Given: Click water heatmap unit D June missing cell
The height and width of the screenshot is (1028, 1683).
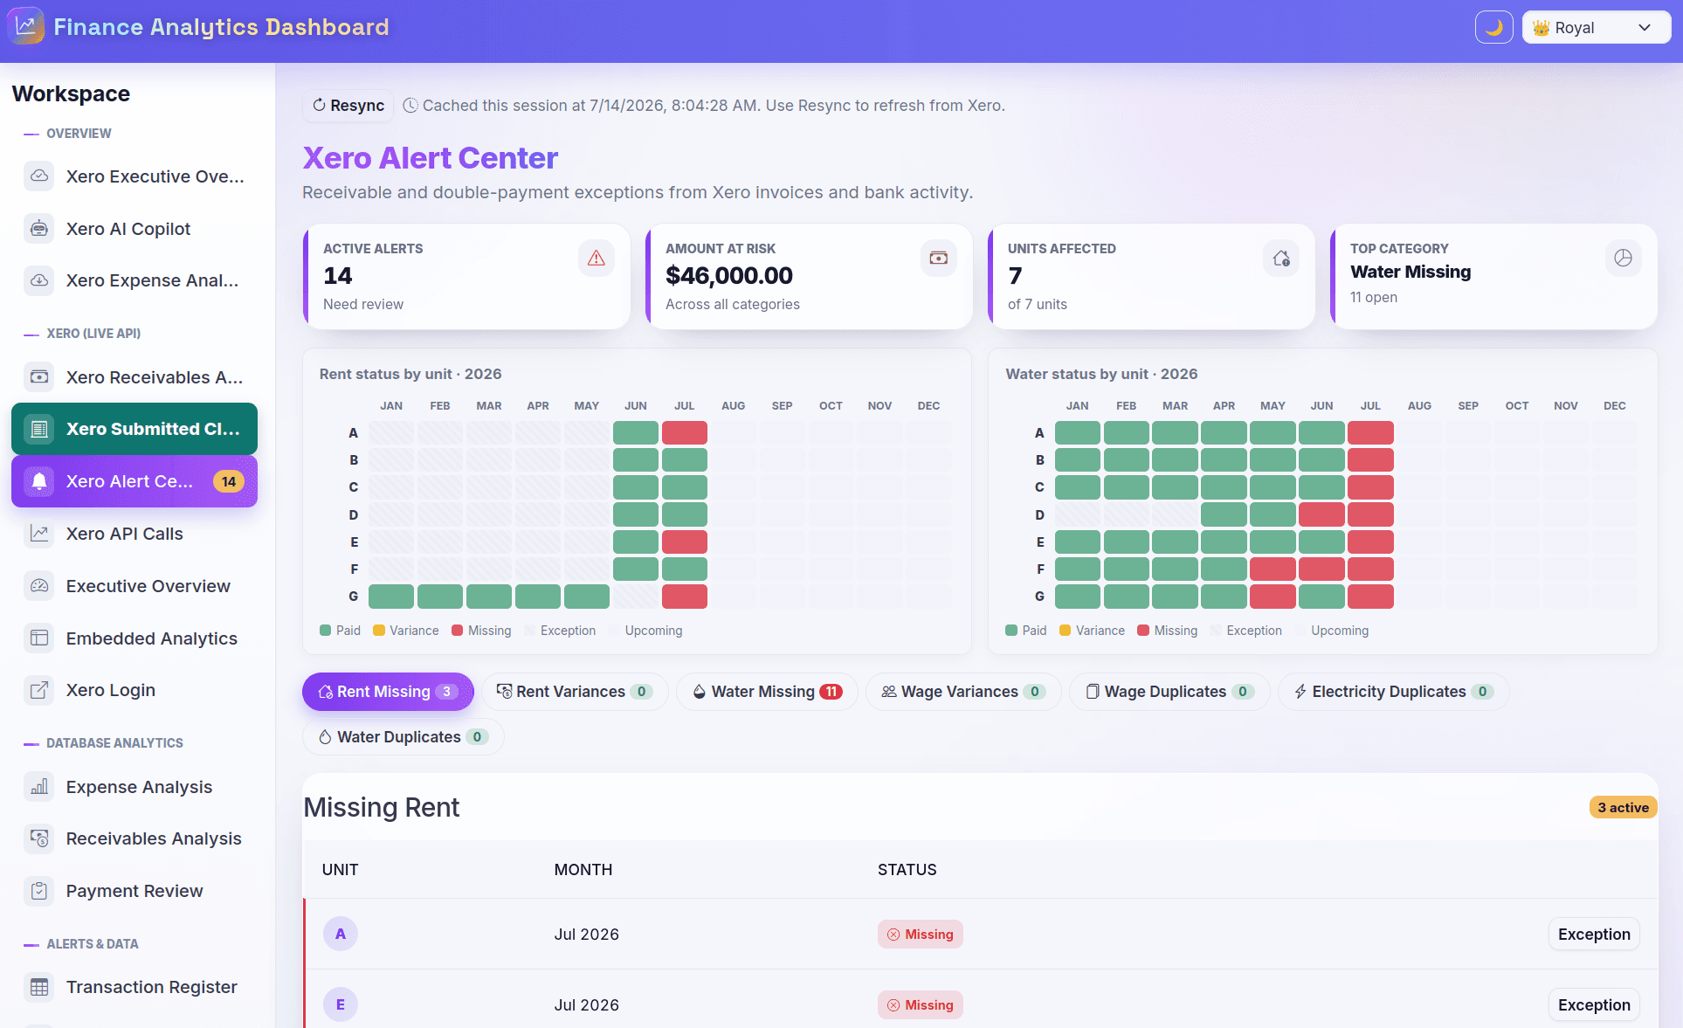Looking at the screenshot, I should pos(1321,514).
